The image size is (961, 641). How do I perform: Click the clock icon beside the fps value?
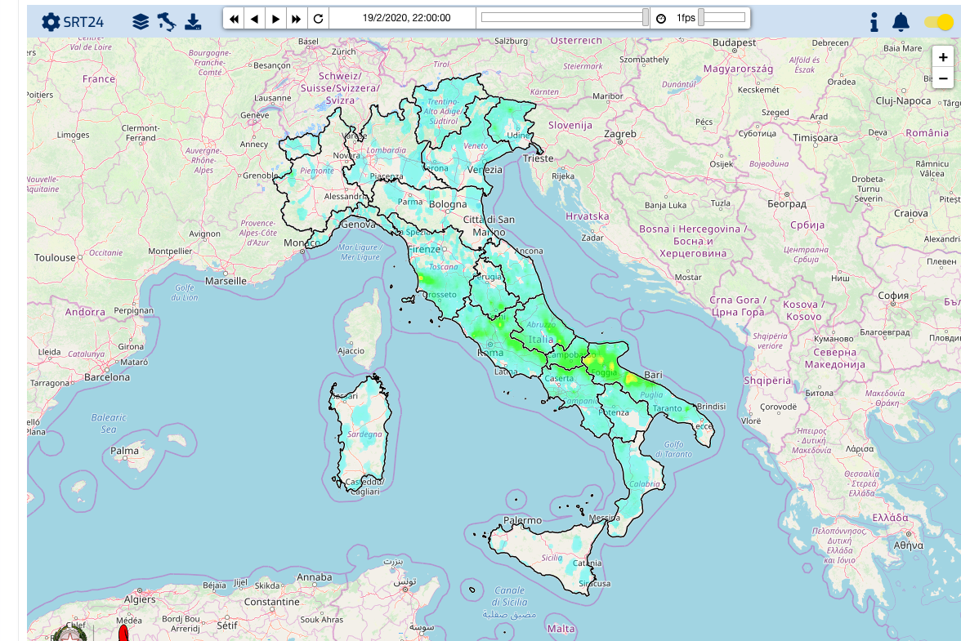pos(661,18)
